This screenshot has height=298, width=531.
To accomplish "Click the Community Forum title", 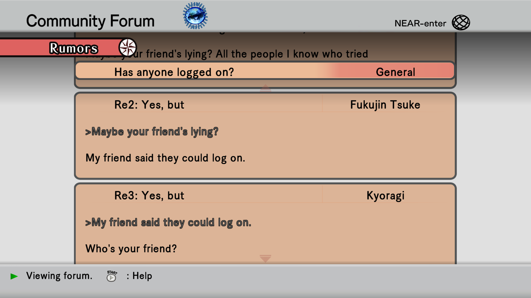I will point(90,21).
